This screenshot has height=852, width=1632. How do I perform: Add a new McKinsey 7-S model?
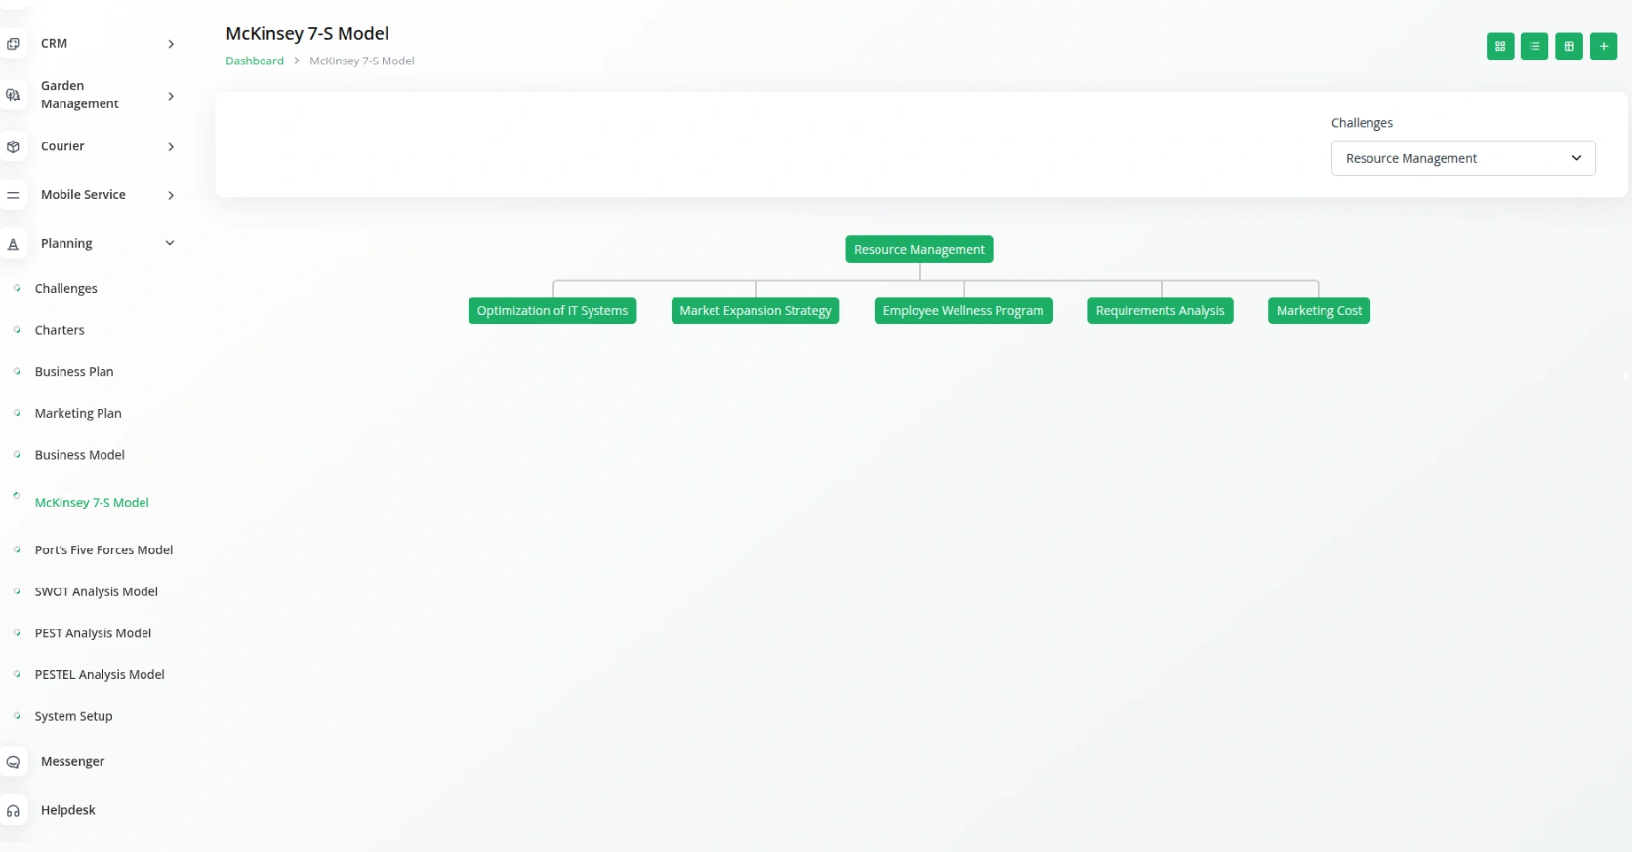pos(1604,46)
